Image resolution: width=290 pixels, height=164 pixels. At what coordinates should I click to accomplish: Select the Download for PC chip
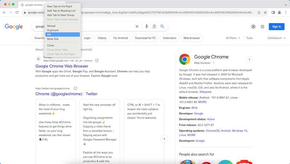click(x=145, y=38)
